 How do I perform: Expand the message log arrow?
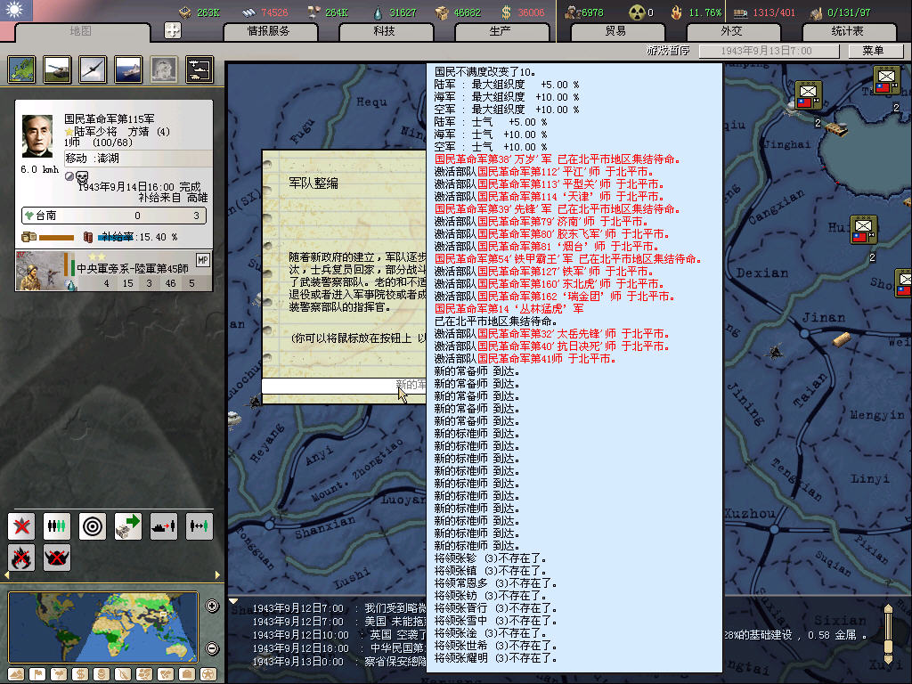tap(234, 600)
